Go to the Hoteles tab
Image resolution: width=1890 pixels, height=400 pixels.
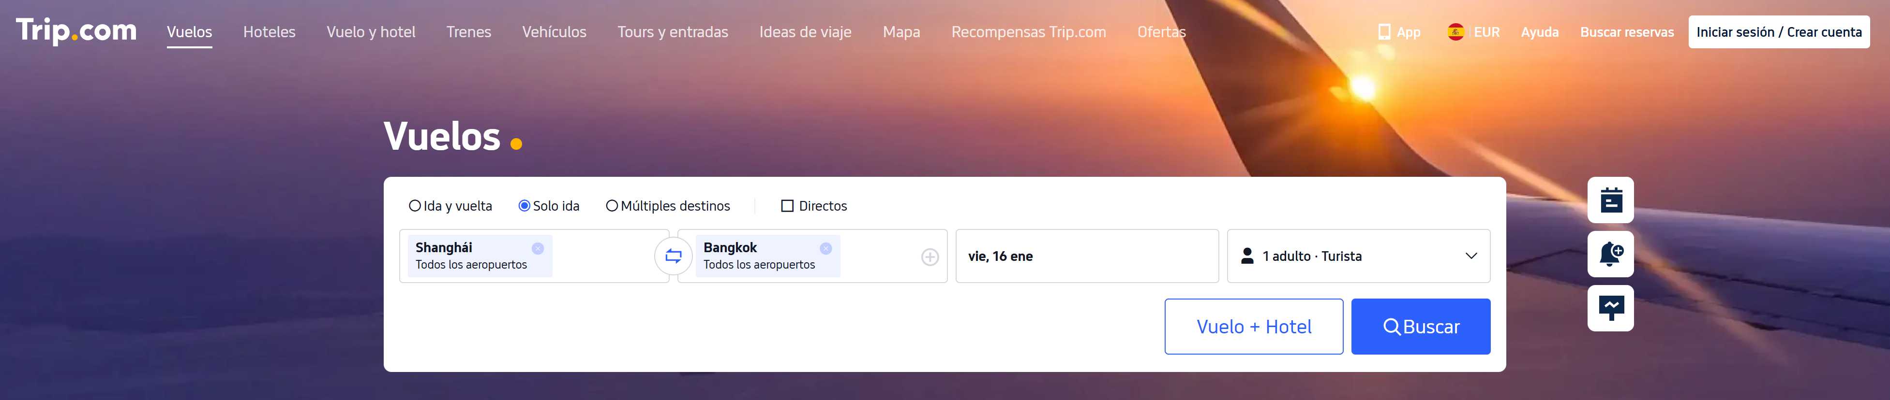coord(269,32)
